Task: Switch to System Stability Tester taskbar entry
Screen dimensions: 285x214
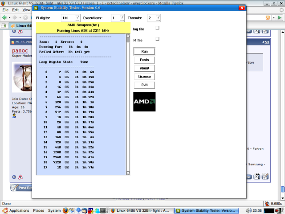Action: (206, 210)
